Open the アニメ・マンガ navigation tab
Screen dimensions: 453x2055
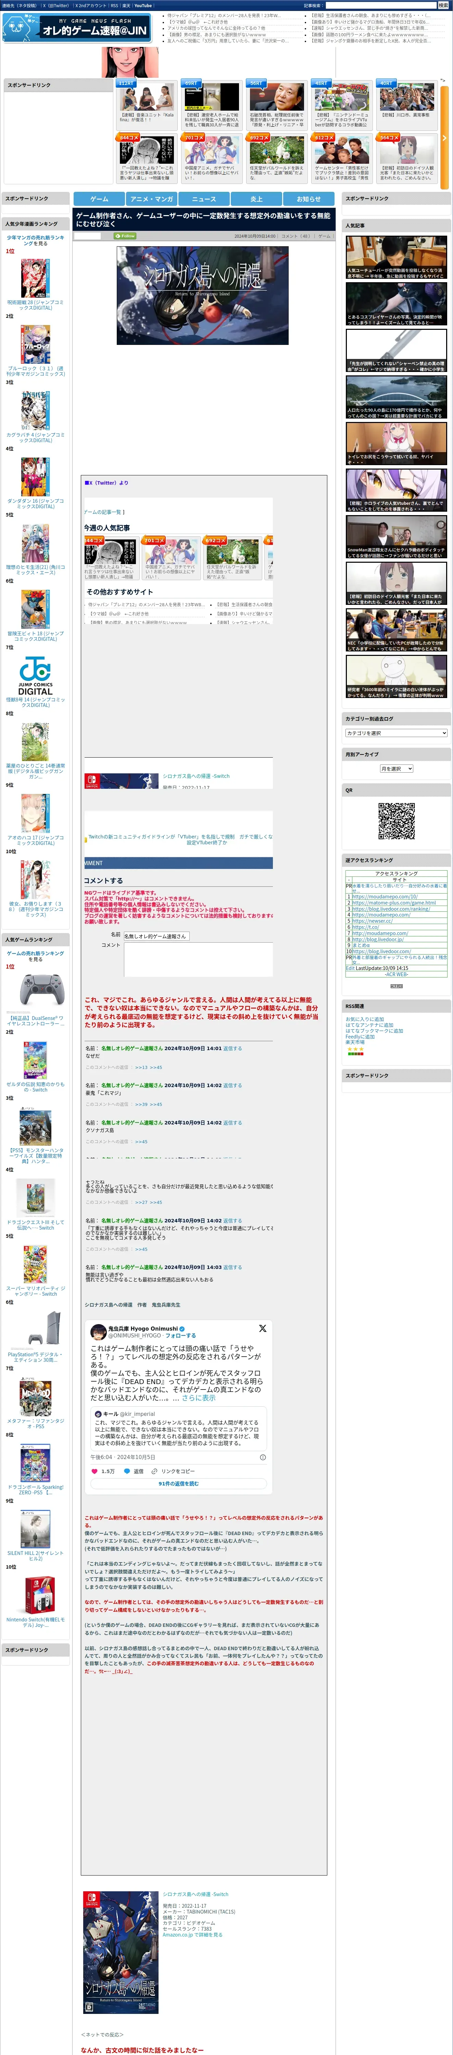152,199
